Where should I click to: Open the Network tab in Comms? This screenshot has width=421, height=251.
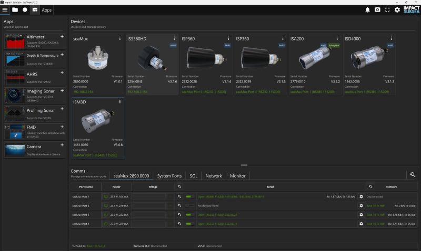point(214,176)
